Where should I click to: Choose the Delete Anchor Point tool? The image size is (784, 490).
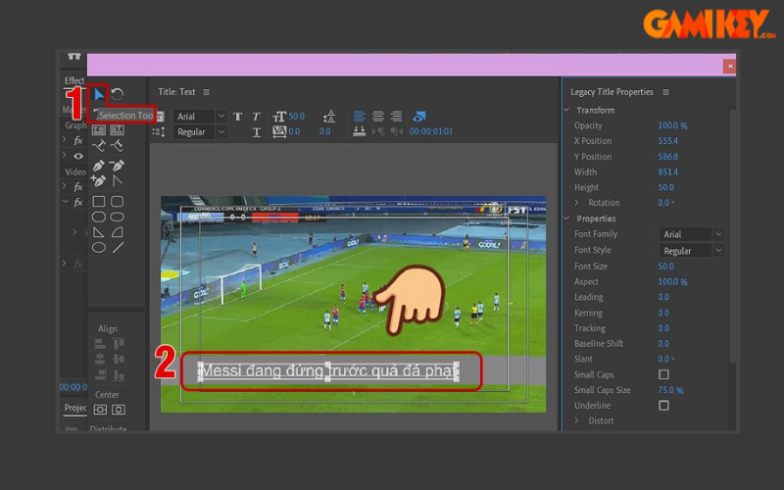coord(117,165)
